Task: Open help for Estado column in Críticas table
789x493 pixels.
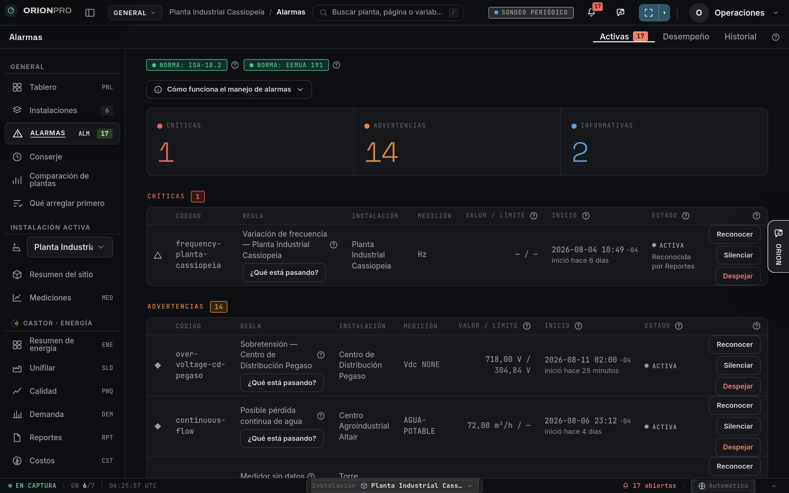Action: click(686, 215)
